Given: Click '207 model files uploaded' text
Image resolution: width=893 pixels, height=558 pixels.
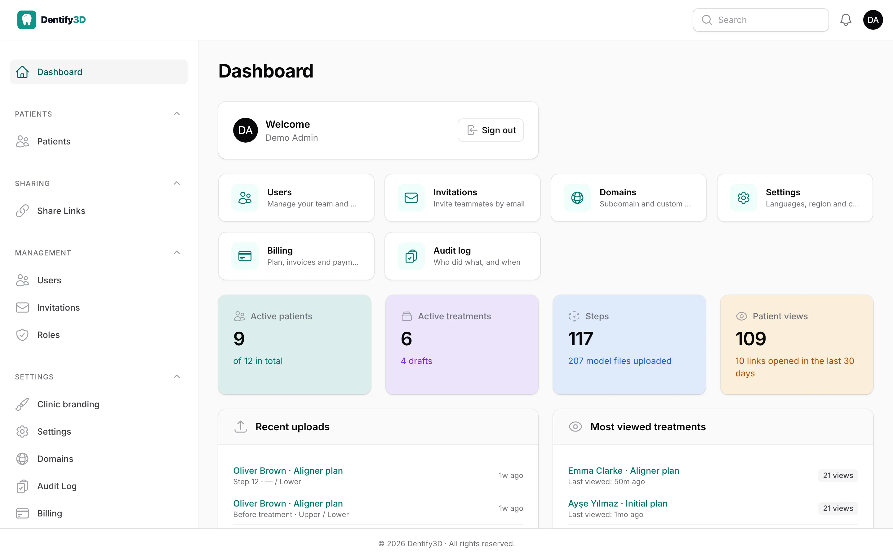Looking at the screenshot, I should 620,361.
